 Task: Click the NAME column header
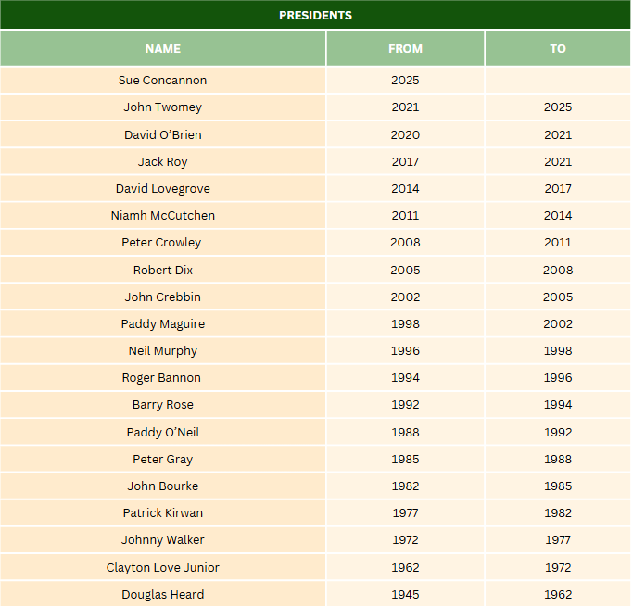click(x=163, y=49)
